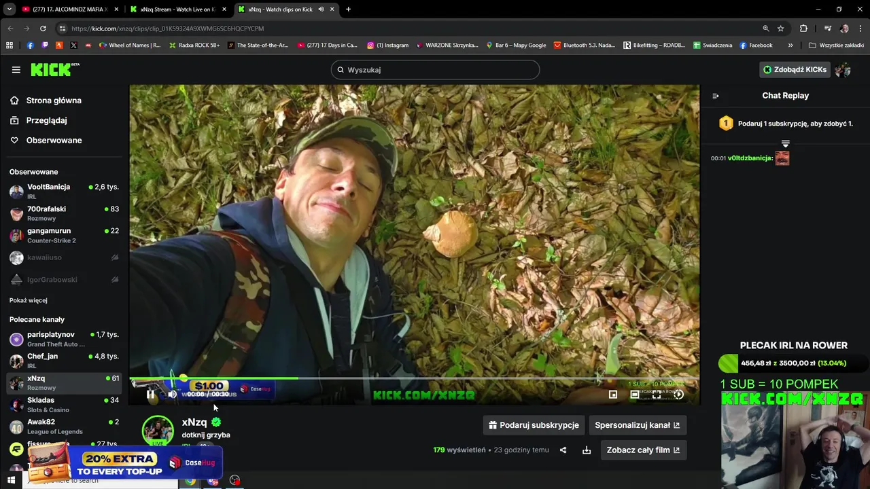Screen dimensions: 870x489
Task: Download the clip
Action: click(587, 450)
